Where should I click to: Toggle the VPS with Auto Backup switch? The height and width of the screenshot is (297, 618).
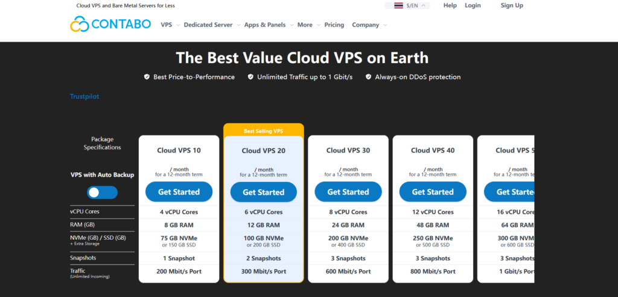click(102, 192)
